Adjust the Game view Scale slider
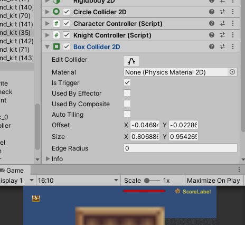245x225 pixels. 152,181
